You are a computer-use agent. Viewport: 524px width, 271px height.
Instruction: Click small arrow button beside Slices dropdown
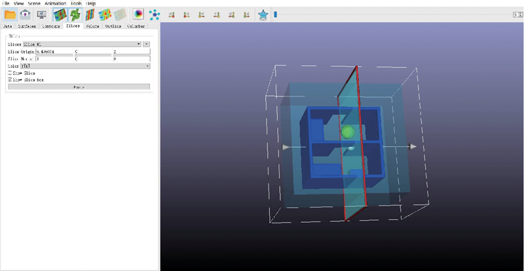(146, 44)
